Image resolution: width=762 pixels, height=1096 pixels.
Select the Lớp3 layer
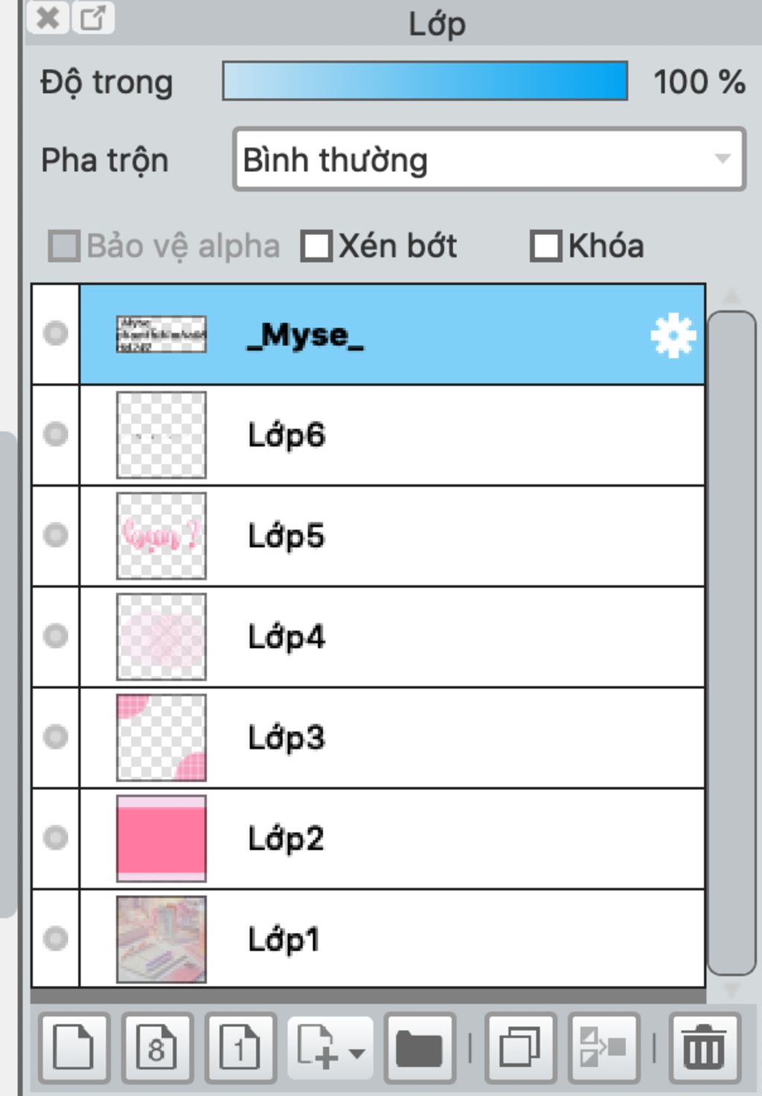coord(446,737)
